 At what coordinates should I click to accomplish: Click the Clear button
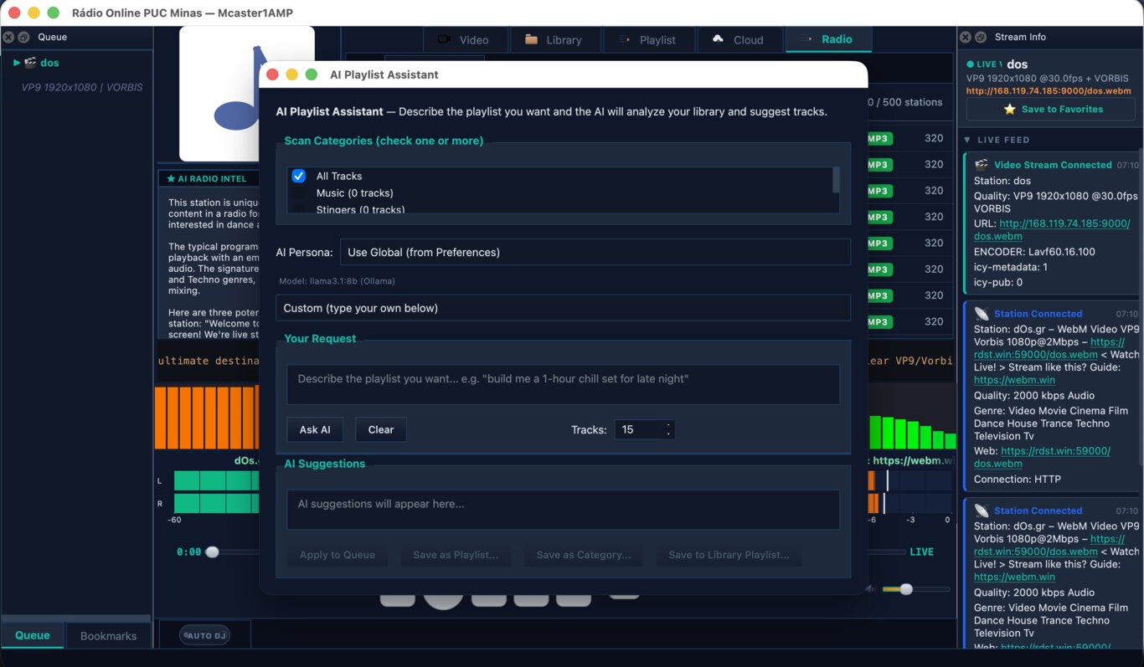coord(381,429)
